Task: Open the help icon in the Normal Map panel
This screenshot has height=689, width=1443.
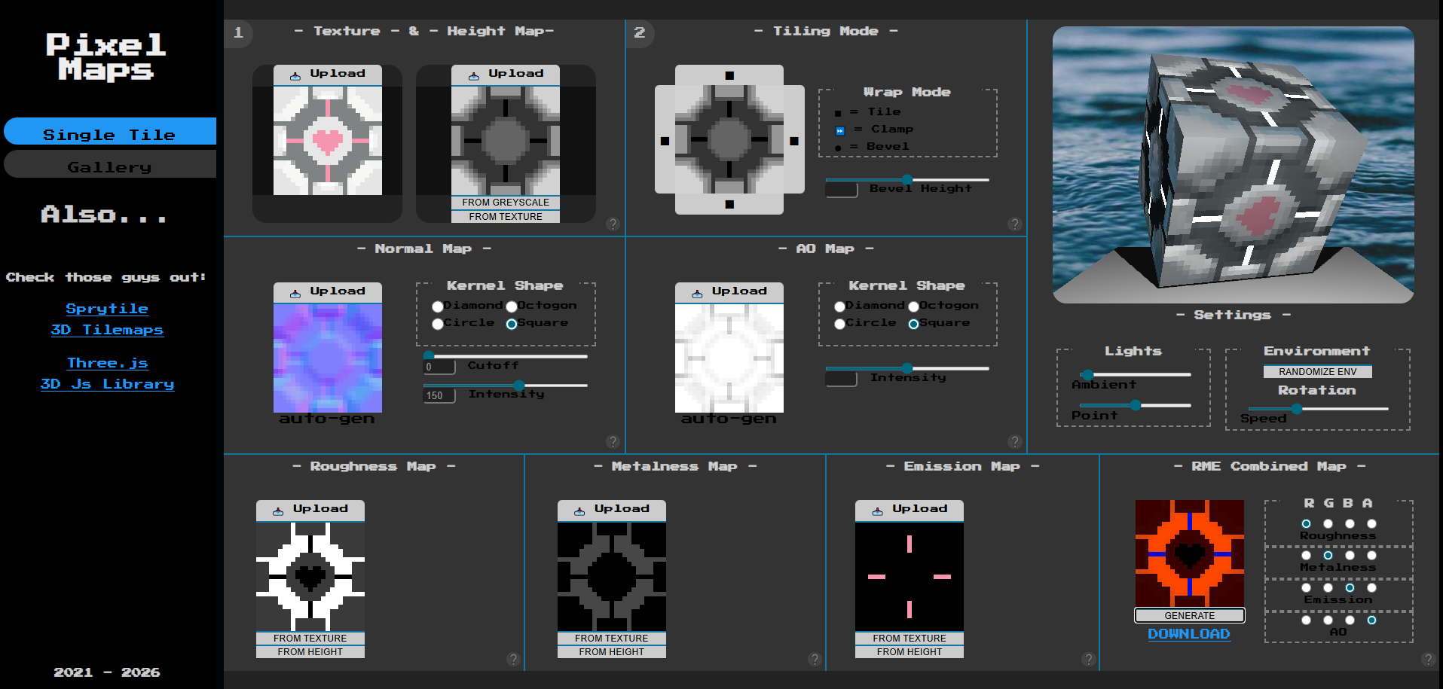Action: (612, 442)
